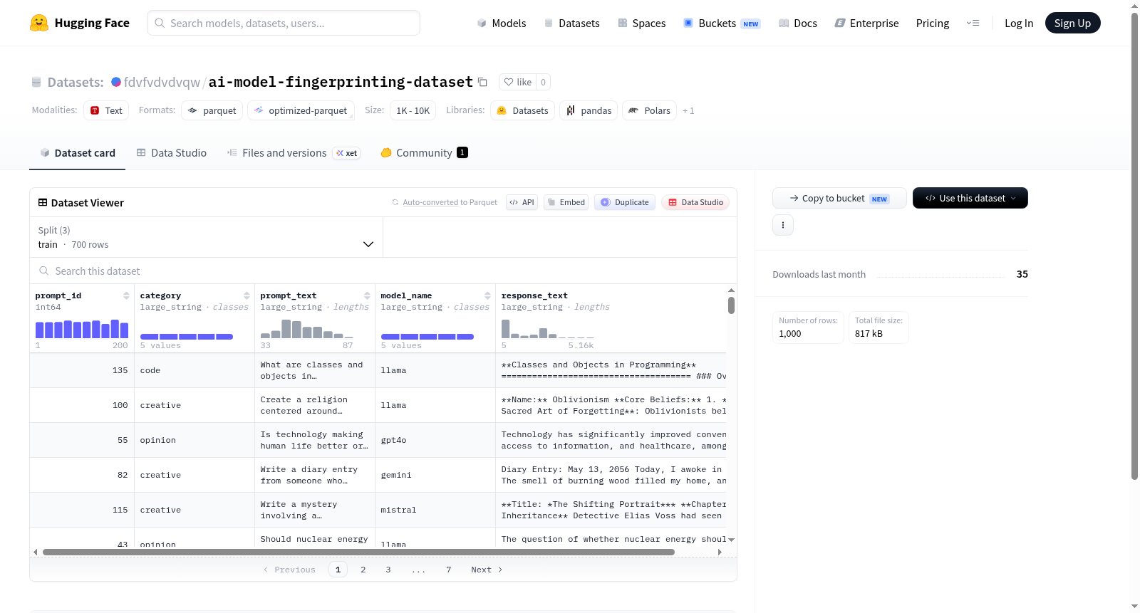Open the extra navigation menu icon
This screenshot has height=613, width=1140.
pos(973,23)
